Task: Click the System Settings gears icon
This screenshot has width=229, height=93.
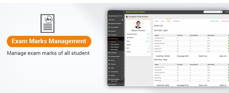Action: click(109, 79)
